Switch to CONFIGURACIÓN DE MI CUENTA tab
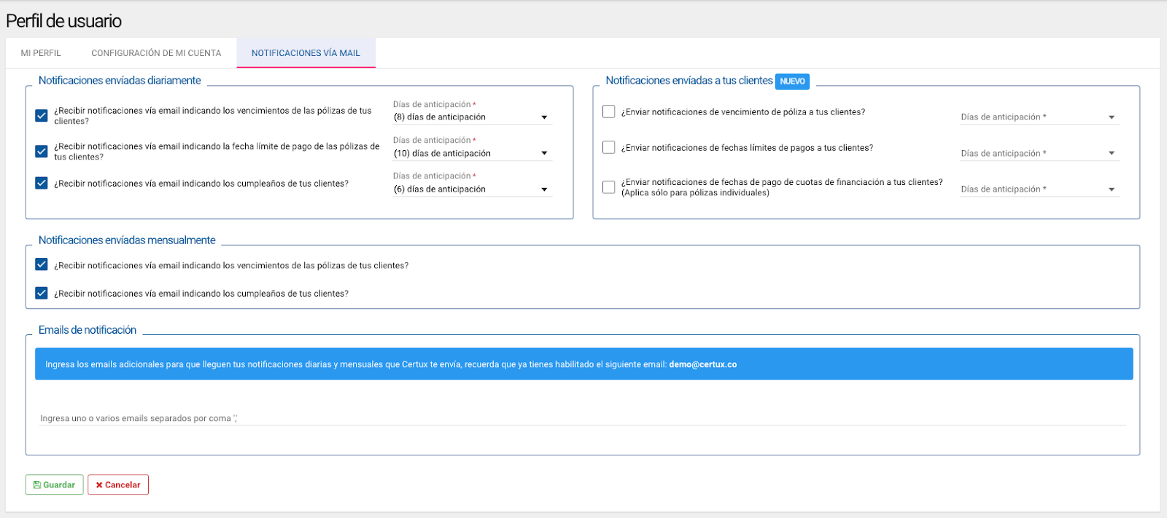 [x=156, y=53]
